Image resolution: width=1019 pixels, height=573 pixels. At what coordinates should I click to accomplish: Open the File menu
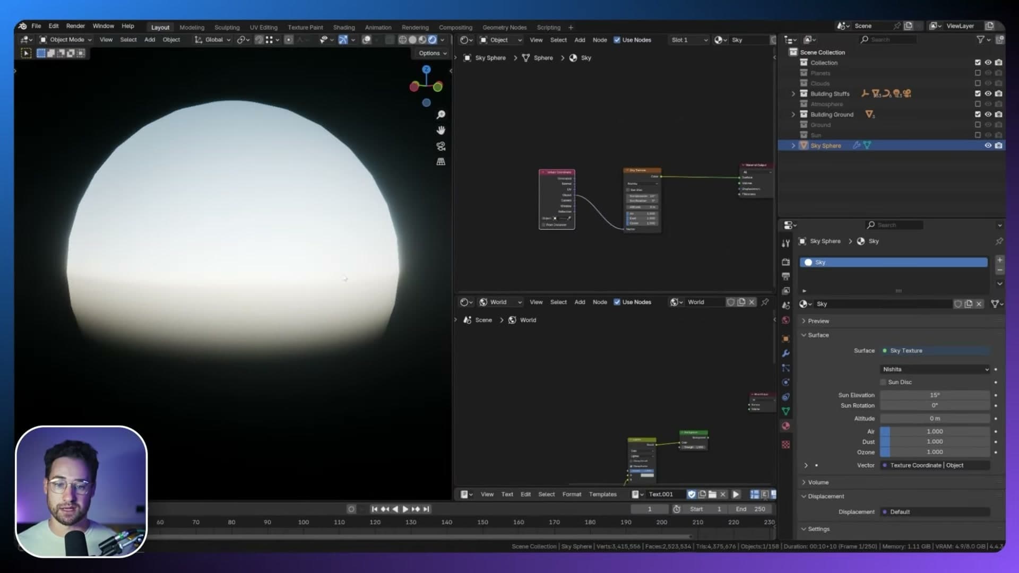36,26
